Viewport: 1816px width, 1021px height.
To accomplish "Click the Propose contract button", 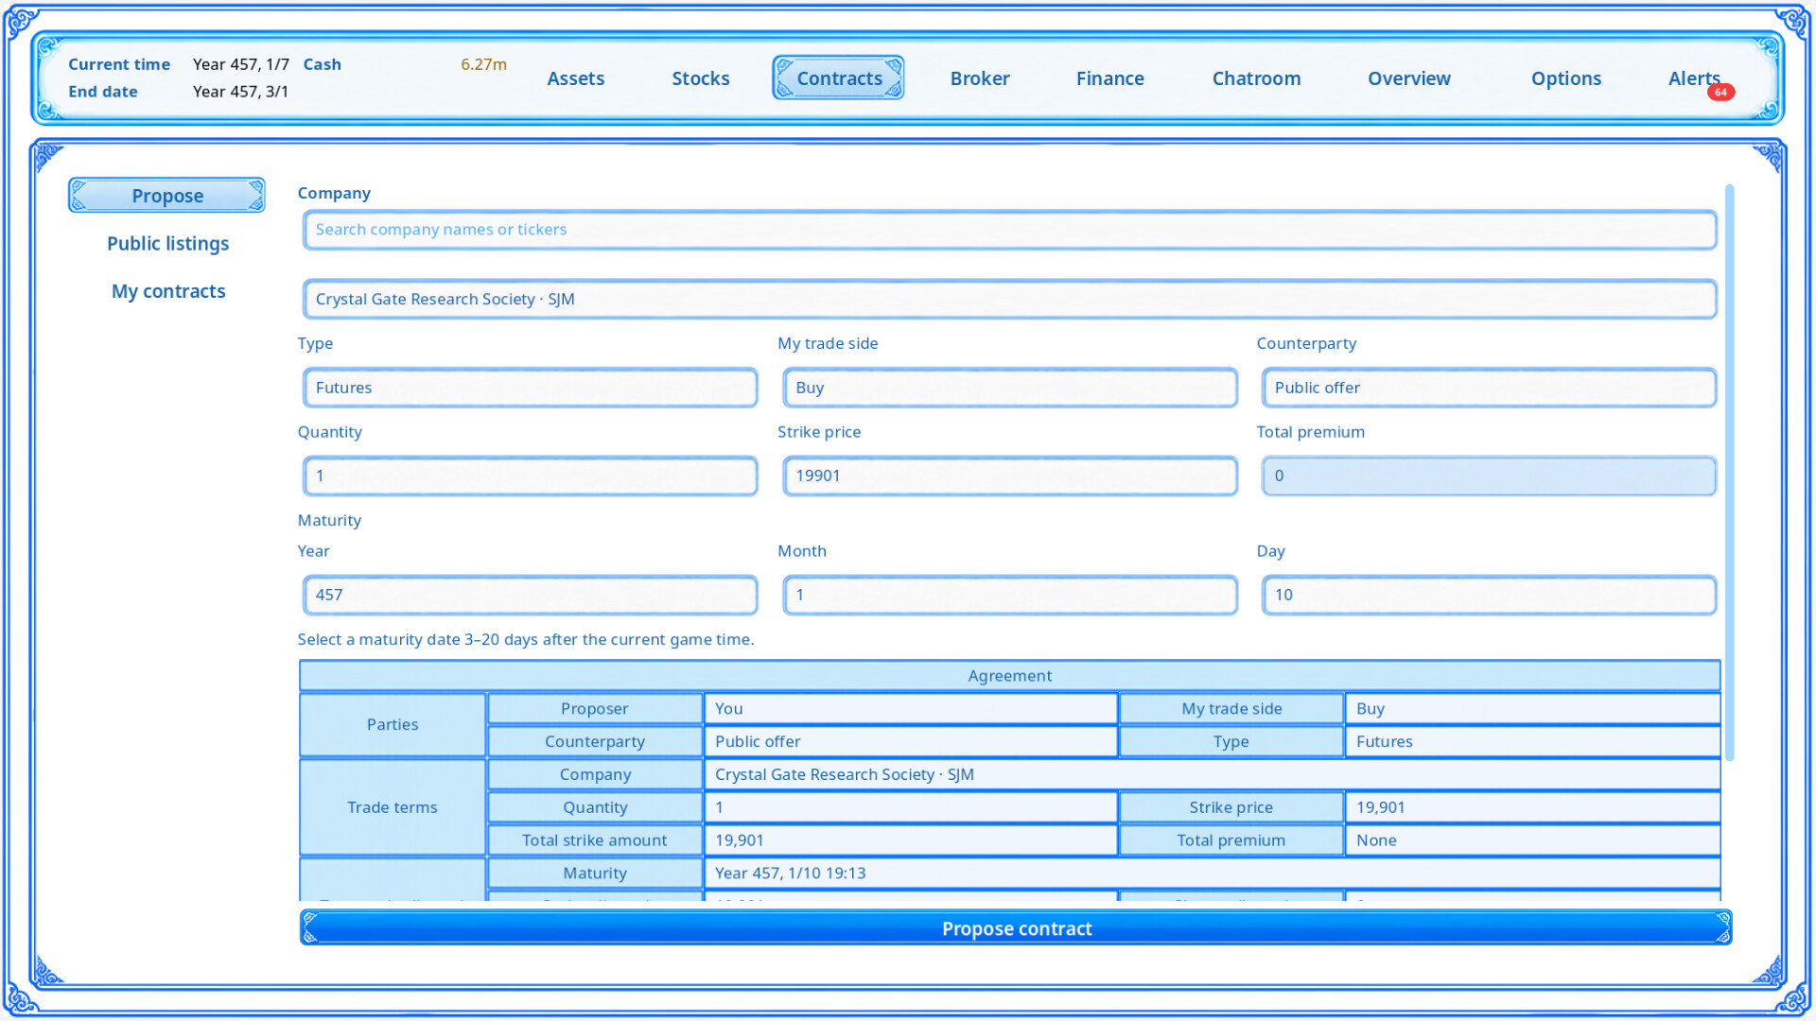I will [x=1016, y=928].
